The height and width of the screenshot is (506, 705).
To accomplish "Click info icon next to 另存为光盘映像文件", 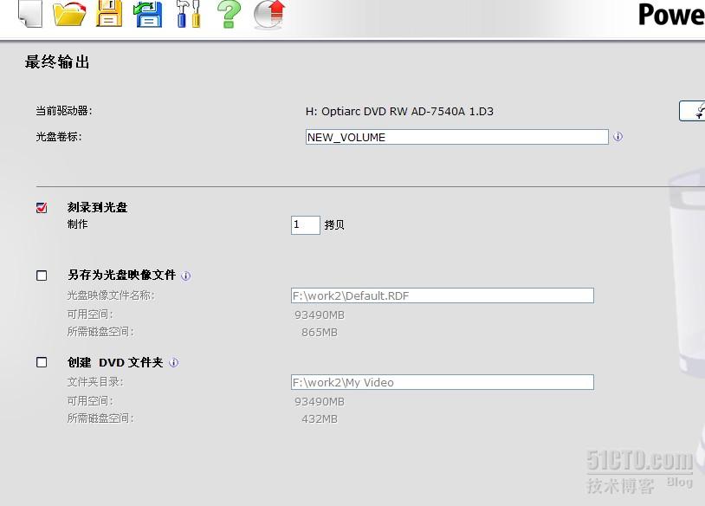I will point(185,276).
